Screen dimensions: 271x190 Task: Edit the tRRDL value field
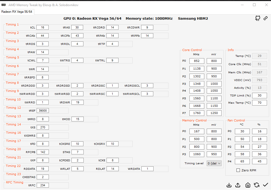coord(77,44)
